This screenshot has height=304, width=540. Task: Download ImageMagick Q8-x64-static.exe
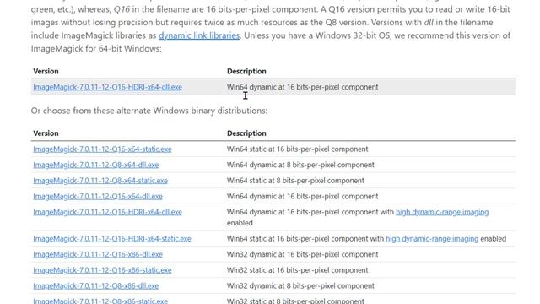click(100, 180)
